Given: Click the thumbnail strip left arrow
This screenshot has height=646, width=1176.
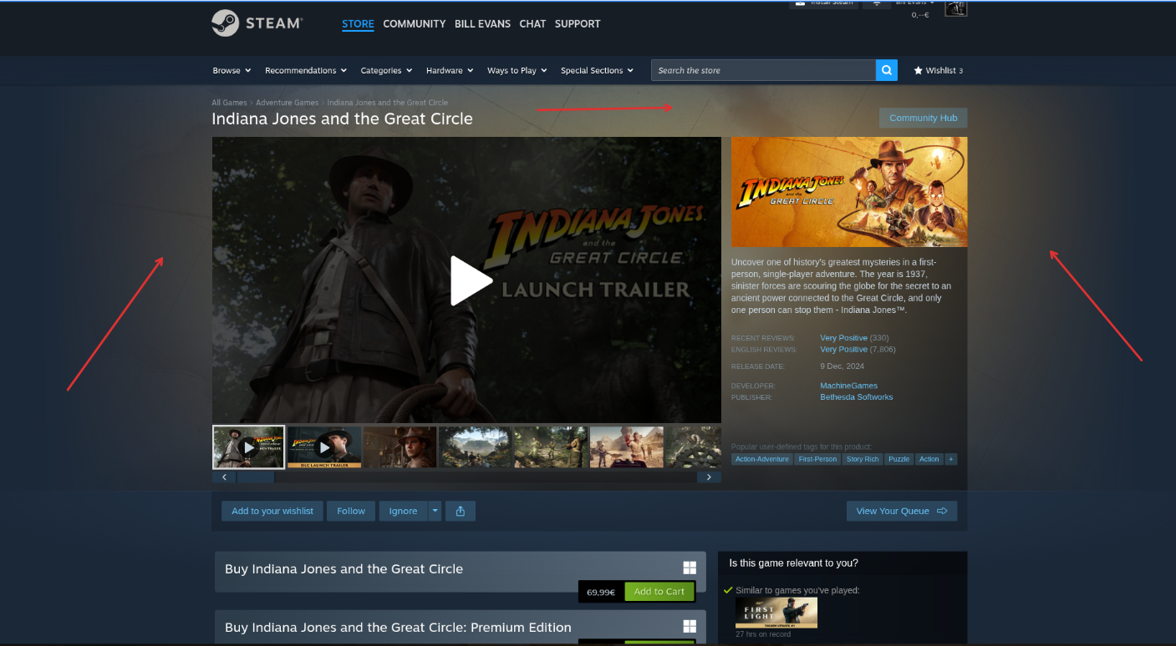Looking at the screenshot, I should tap(224, 477).
